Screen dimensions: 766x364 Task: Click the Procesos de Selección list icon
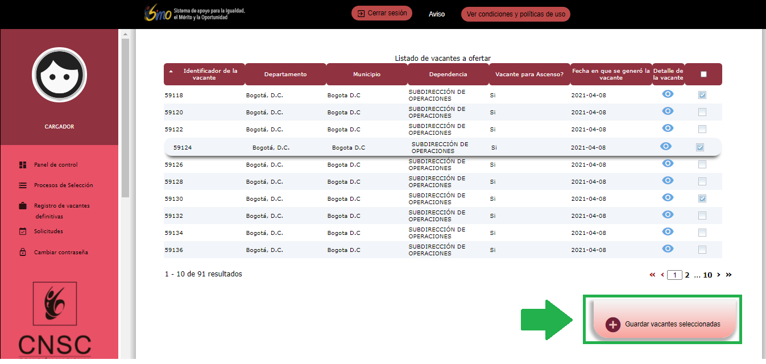[x=23, y=185]
